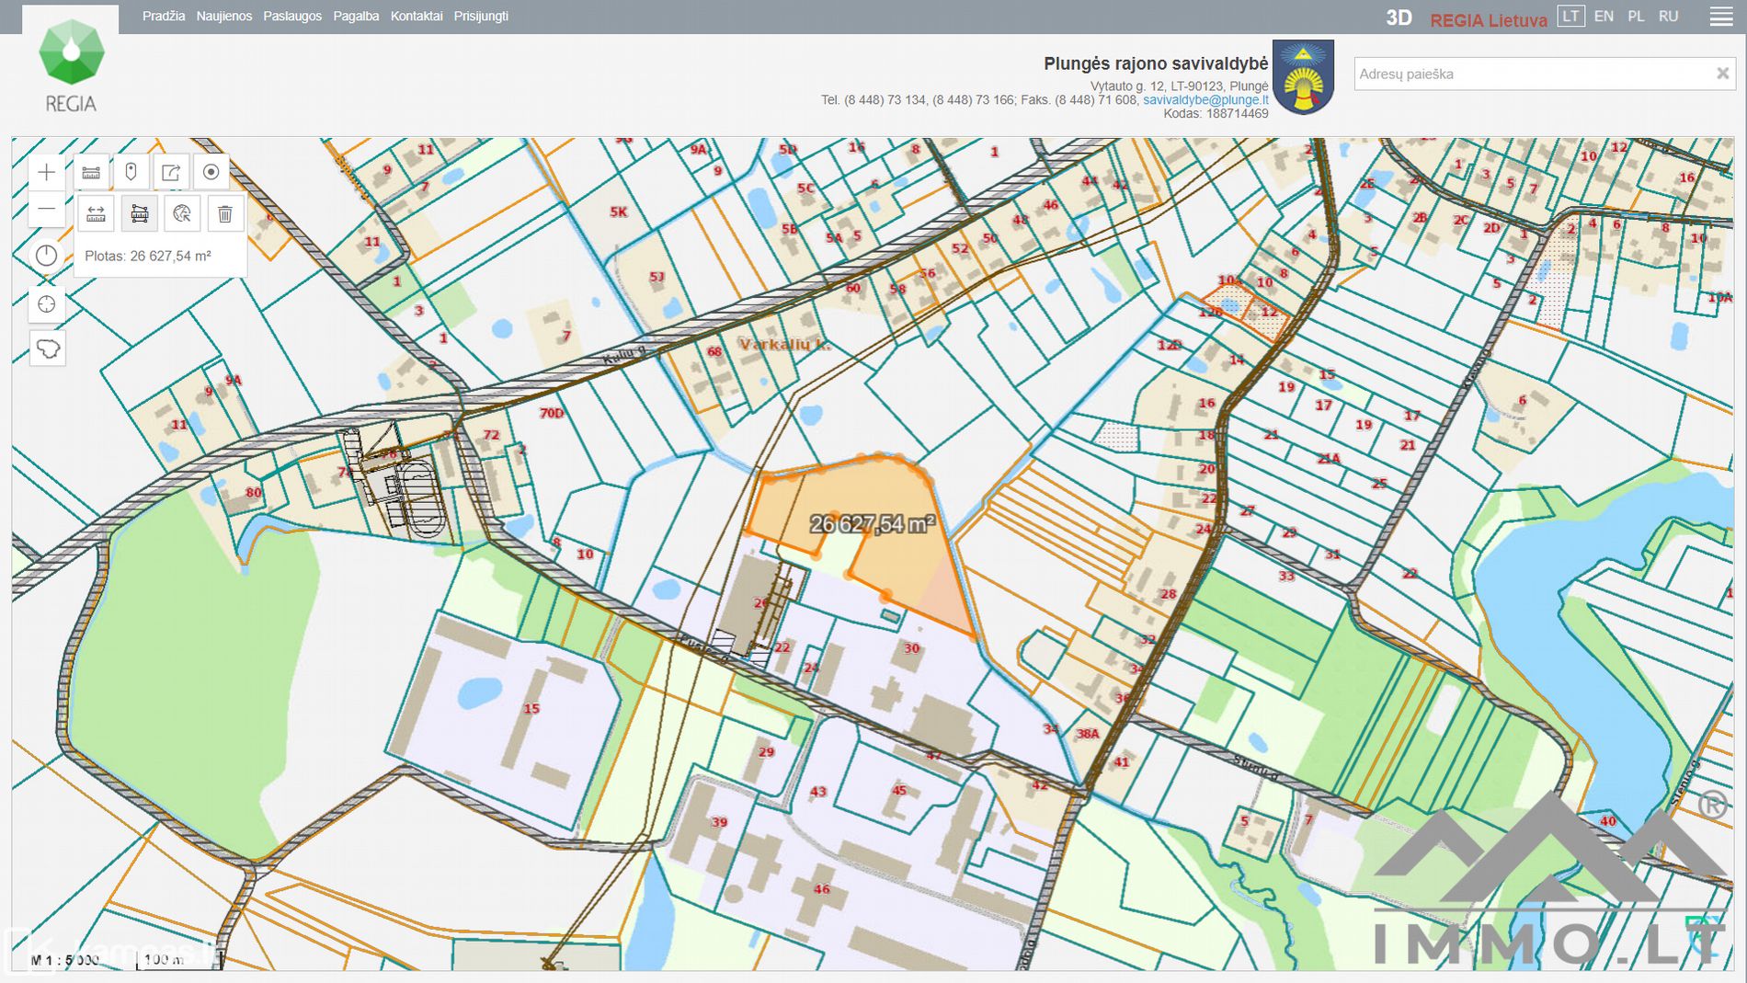Open the hamburger menu
Viewport: 1747px width, 983px height.
(1720, 17)
